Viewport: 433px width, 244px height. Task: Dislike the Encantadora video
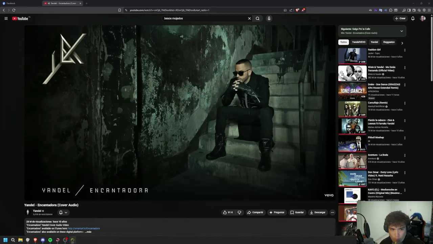(239, 212)
